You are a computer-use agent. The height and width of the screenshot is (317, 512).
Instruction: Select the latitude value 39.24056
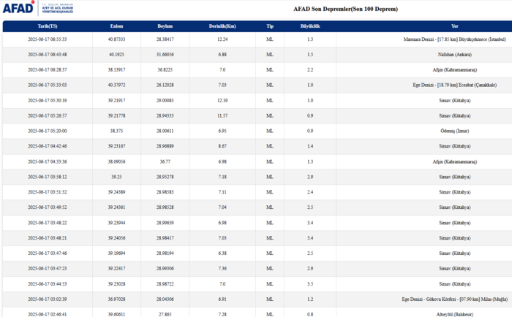tap(116, 238)
